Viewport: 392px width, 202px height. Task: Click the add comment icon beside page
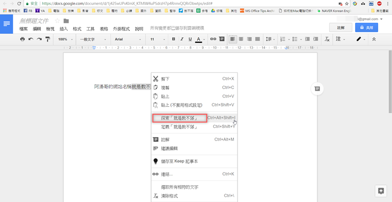[x=317, y=89]
